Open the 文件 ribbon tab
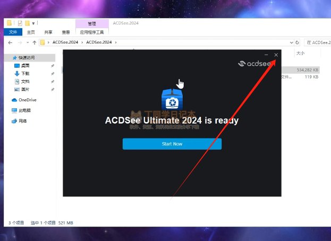This screenshot has width=331, height=241. [x=13, y=32]
